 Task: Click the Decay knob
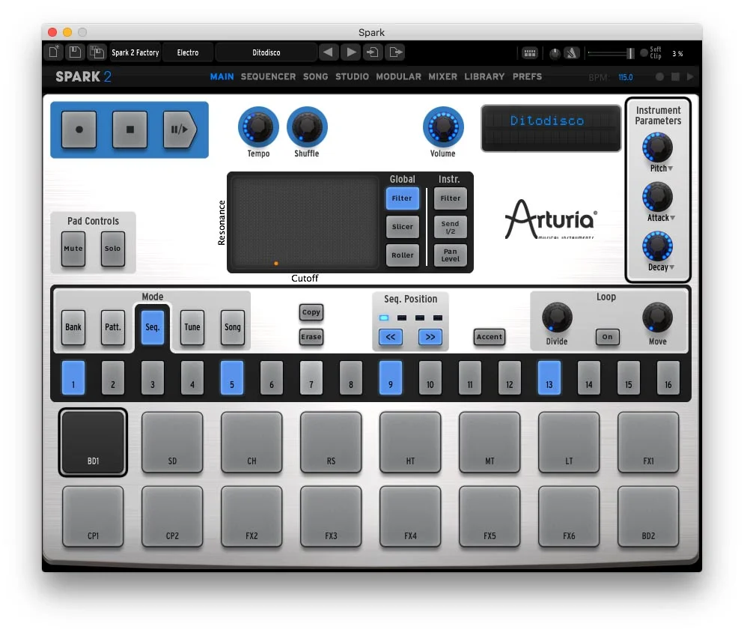pyautogui.click(x=657, y=246)
